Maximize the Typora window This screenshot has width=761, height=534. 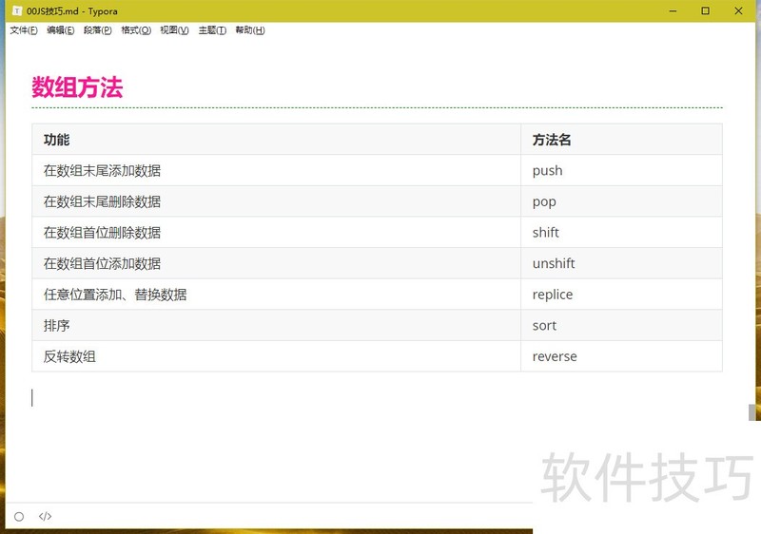coord(705,10)
